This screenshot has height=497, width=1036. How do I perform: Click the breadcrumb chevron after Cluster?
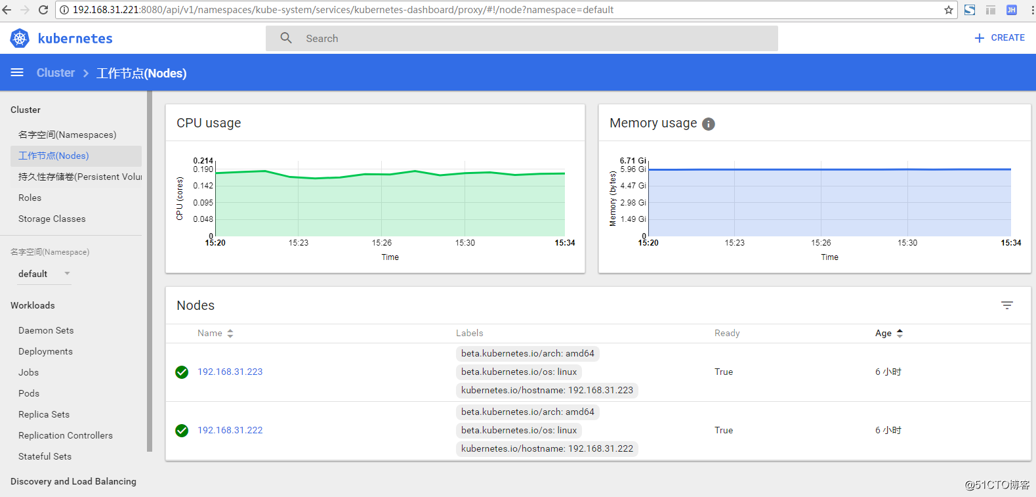click(x=85, y=73)
